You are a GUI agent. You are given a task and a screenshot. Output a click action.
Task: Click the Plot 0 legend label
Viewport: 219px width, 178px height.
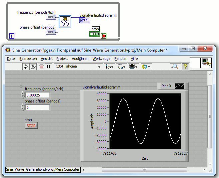(166, 86)
